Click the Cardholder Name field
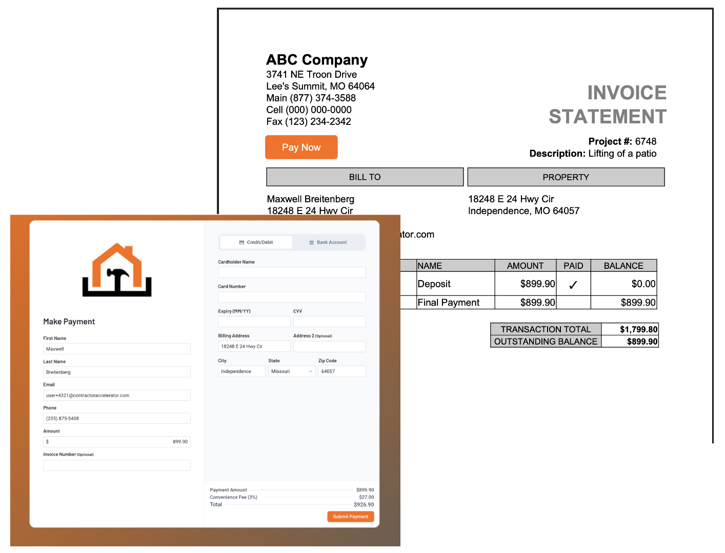This screenshot has width=725, height=553. point(292,272)
